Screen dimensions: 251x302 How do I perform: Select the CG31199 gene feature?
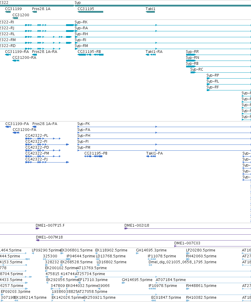8,12
